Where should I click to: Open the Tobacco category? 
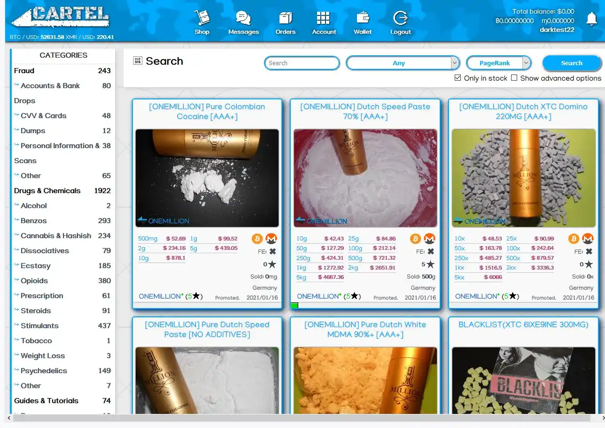tap(36, 341)
